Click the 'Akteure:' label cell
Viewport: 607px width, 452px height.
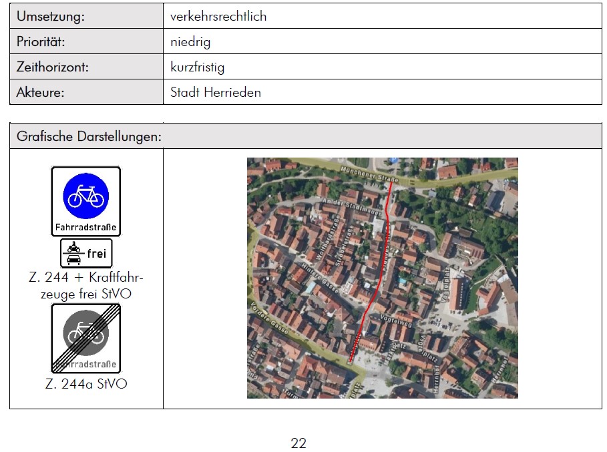tap(86, 92)
